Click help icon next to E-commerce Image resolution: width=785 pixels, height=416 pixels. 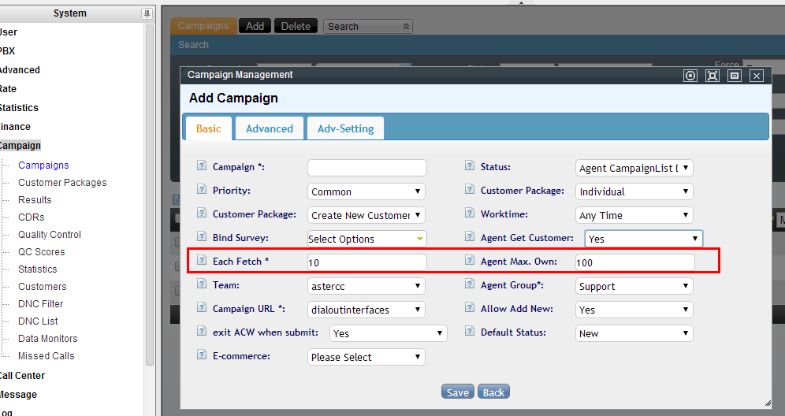click(201, 356)
